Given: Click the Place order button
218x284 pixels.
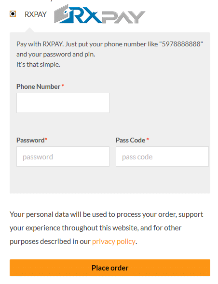Looking at the screenshot, I should (x=110, y=268).
